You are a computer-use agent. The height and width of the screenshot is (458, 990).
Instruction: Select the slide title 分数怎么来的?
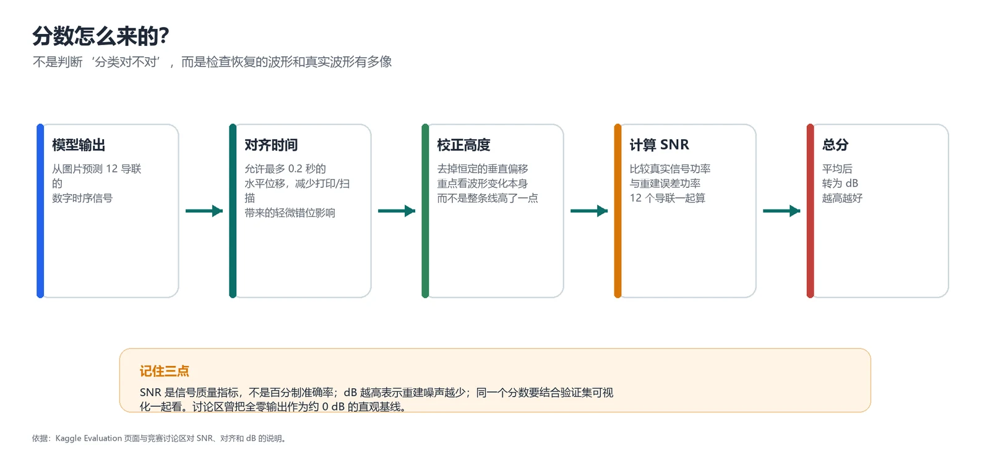pyautogui.click(x=101, y=36)
